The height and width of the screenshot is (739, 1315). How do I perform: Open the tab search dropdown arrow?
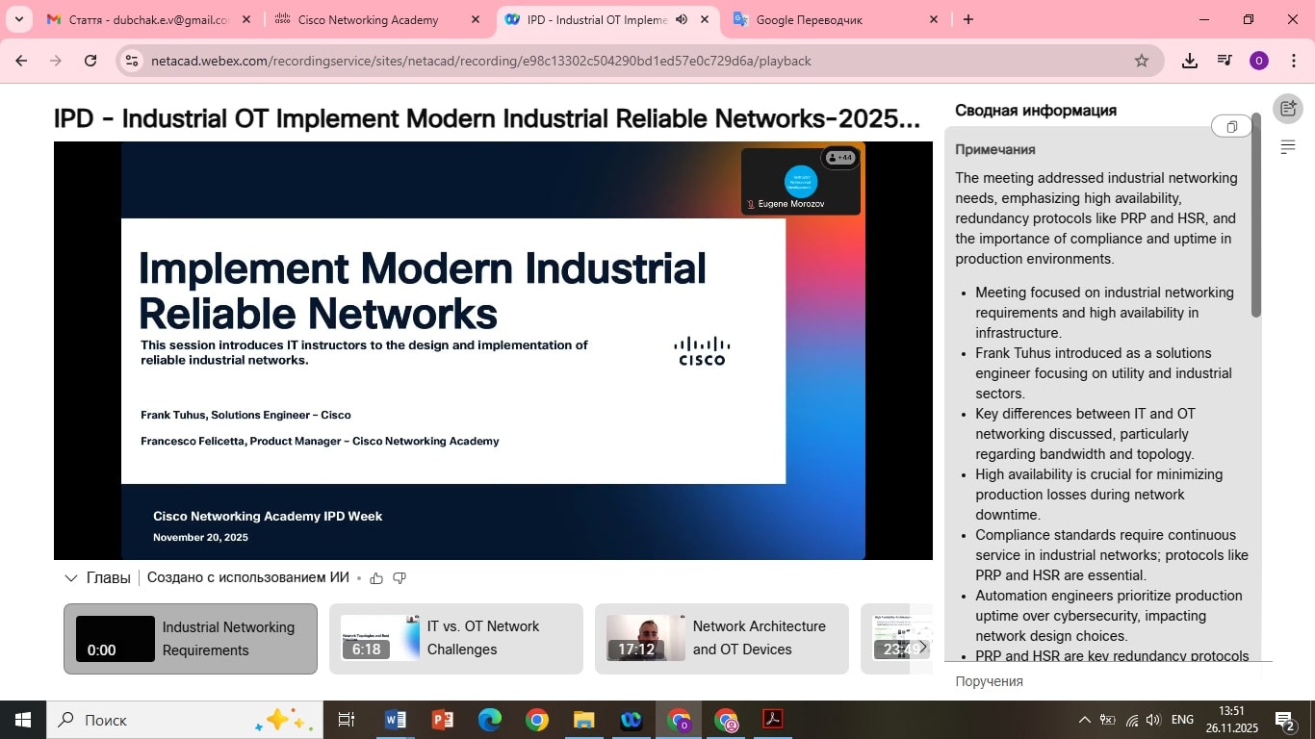click(18, 19)
